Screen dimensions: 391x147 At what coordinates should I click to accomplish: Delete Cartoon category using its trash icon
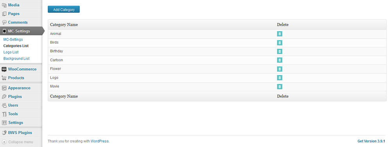pos(280,60)
